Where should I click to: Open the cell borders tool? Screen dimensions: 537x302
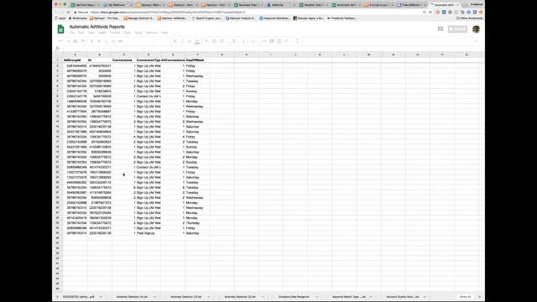click(214, 41)
